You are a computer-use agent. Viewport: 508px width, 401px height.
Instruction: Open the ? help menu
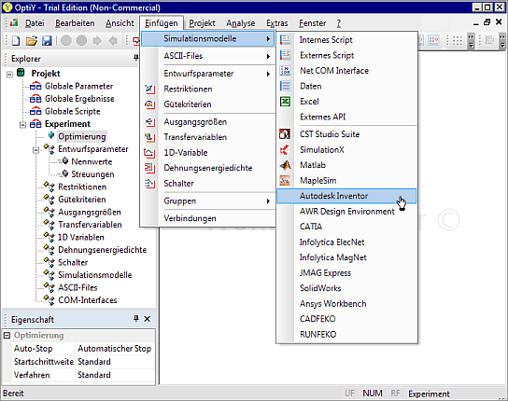coord(339,23)
